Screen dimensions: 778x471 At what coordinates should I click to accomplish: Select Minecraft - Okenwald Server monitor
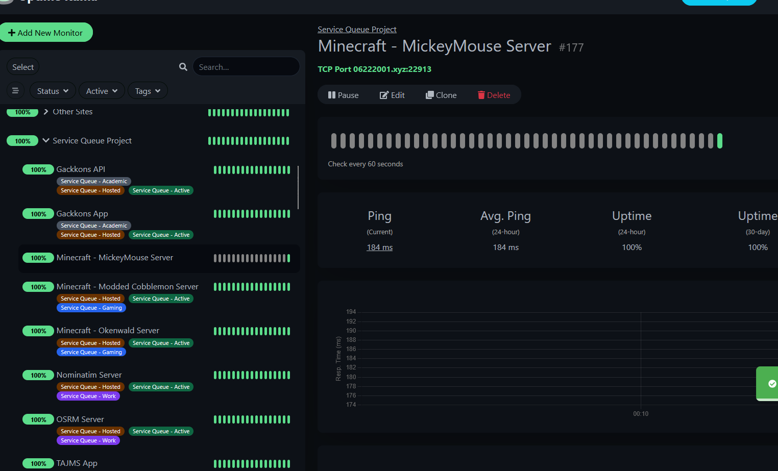tap(108, 331)
